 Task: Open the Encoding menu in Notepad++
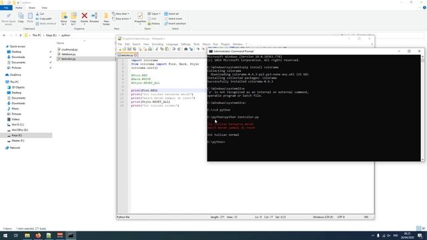click(x=157, y=44)
